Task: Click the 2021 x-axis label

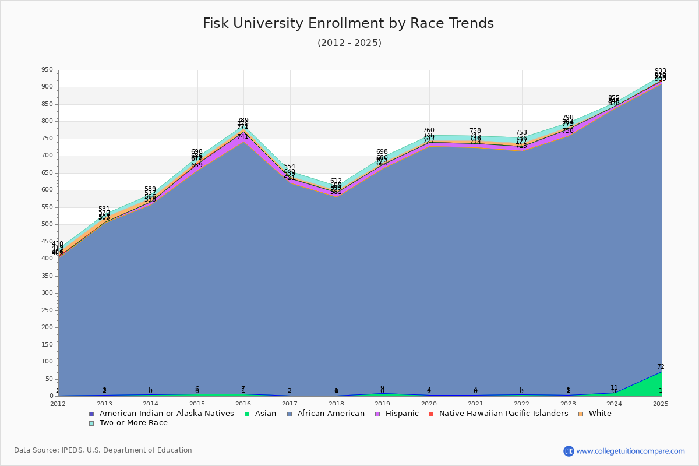Action: [475, 404]
